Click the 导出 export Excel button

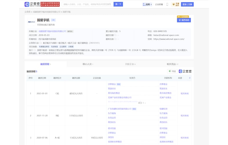click(x=172, y=71)
